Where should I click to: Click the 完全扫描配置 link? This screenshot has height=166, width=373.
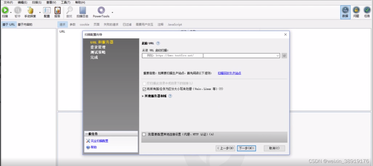(100, 141)
